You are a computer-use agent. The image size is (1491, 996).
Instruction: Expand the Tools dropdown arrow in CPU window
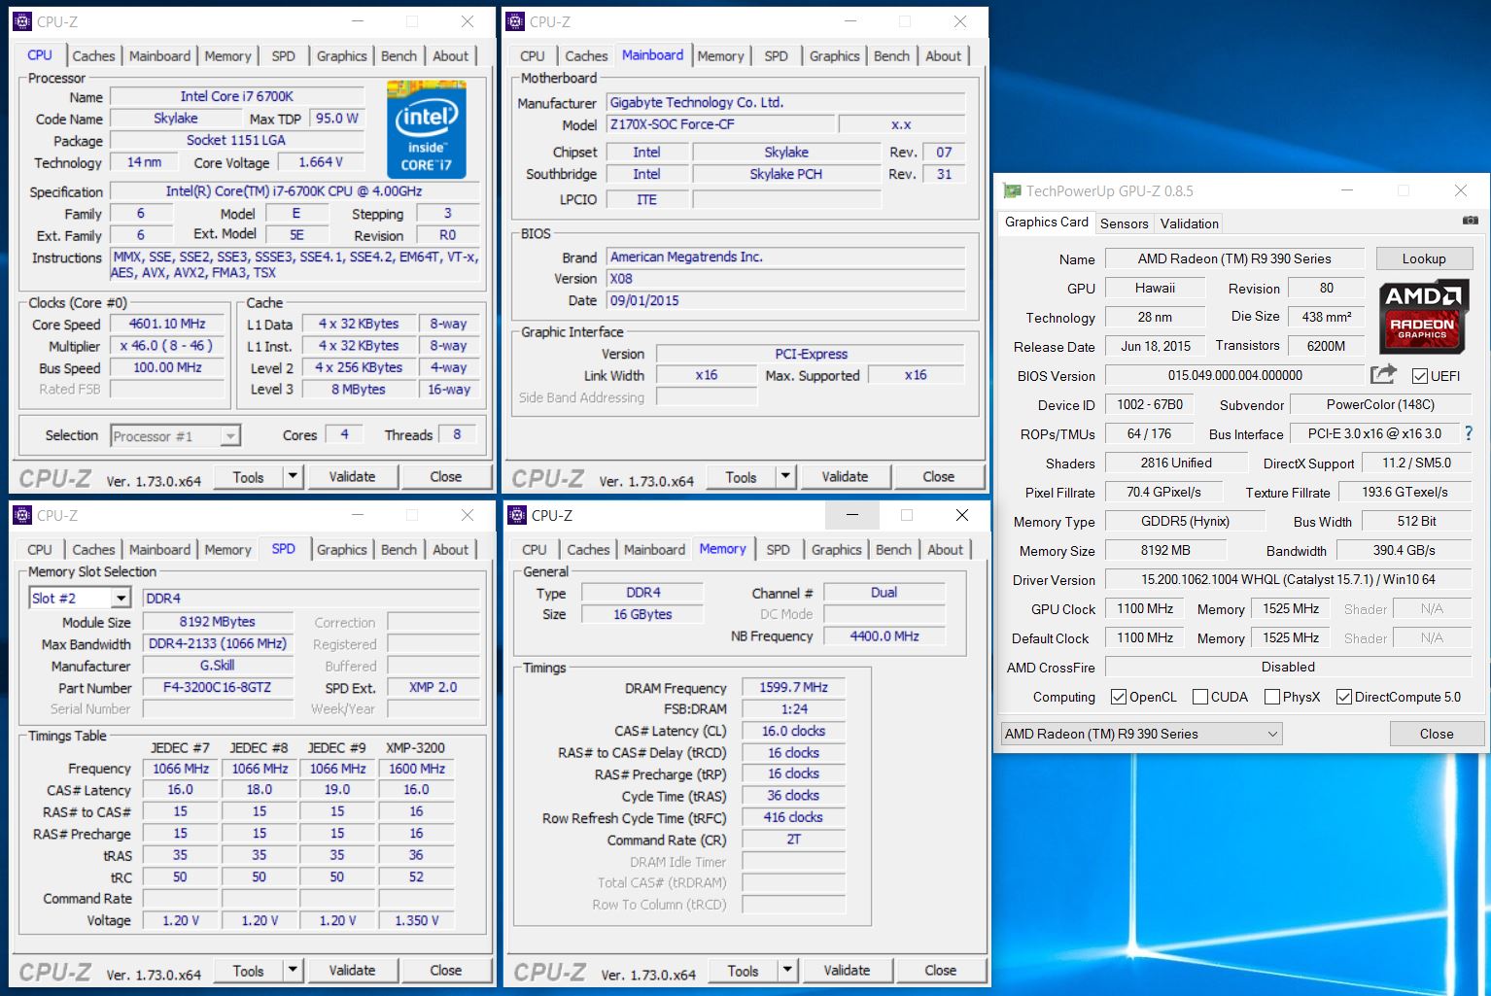pos(293,476)
